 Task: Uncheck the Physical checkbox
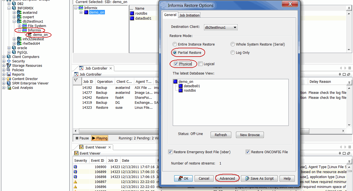176,64
